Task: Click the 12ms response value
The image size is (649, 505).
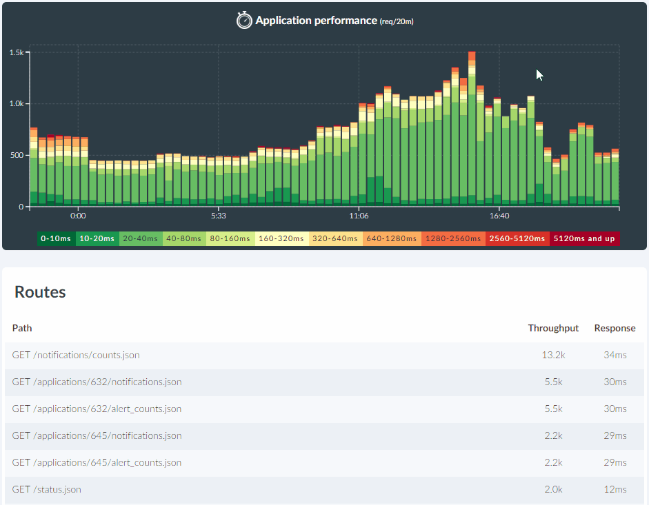Action: [x=615, y=489]
